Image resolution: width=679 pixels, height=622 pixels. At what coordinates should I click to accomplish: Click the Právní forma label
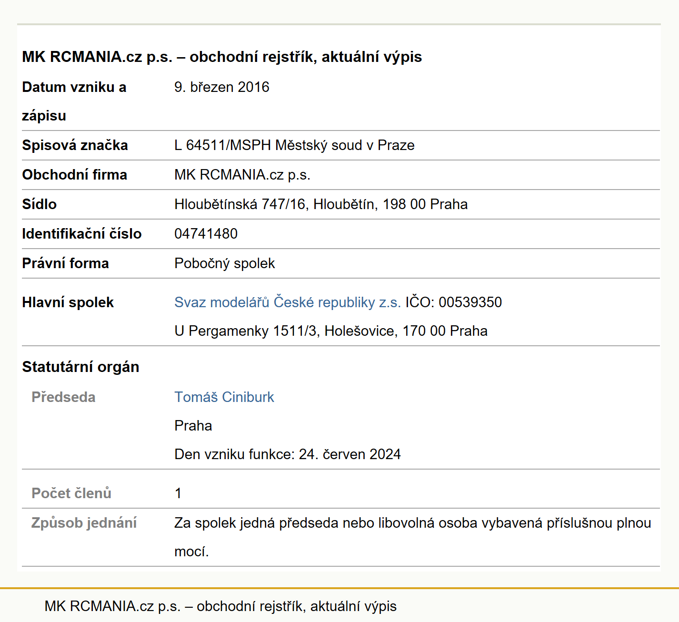(65, 263)
